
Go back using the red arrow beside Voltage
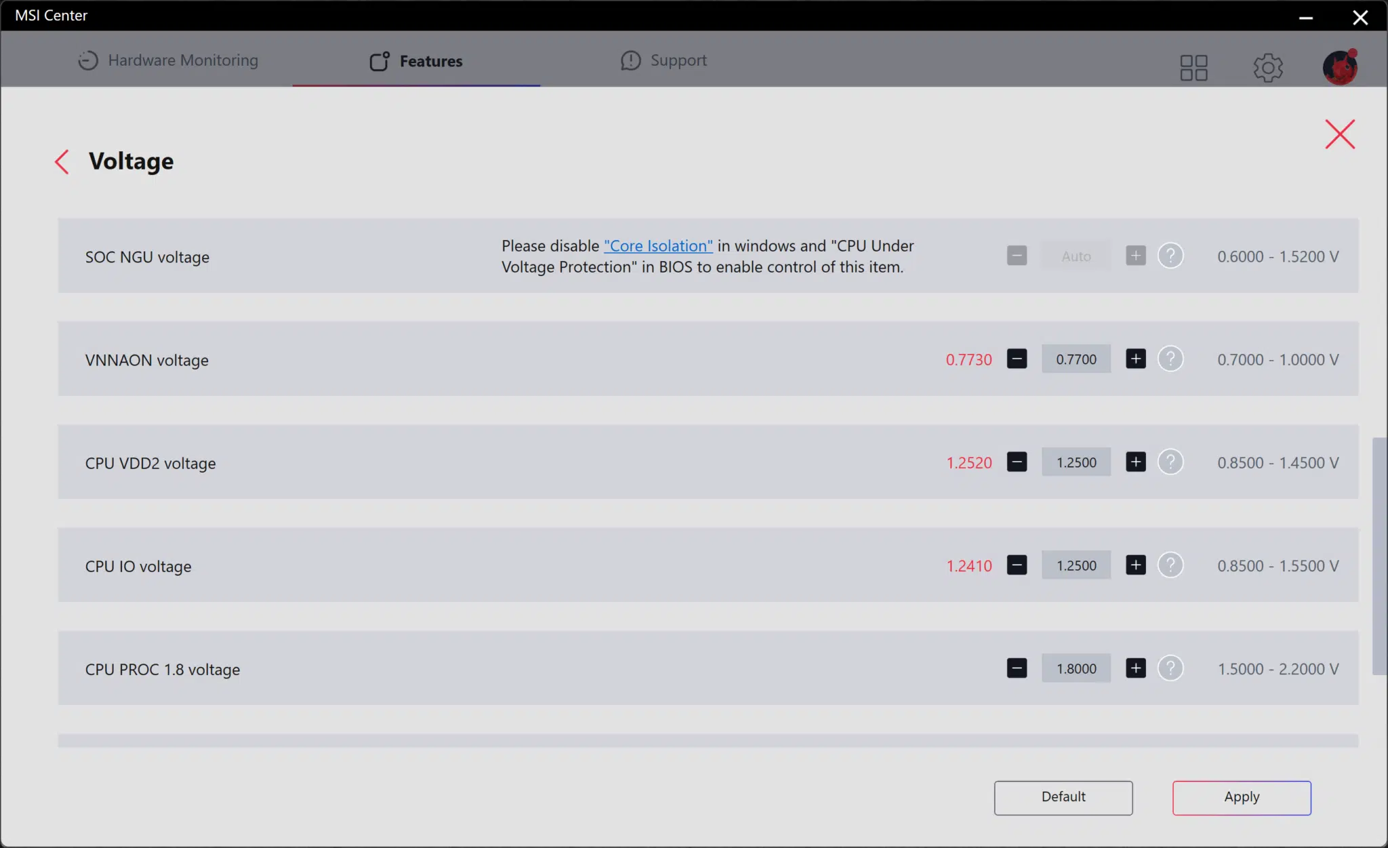tap(62, 162)
